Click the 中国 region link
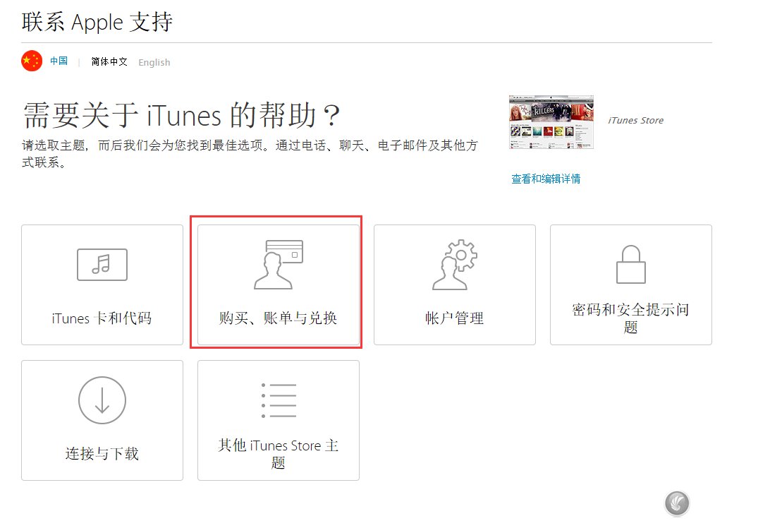 tap(58, 61)
